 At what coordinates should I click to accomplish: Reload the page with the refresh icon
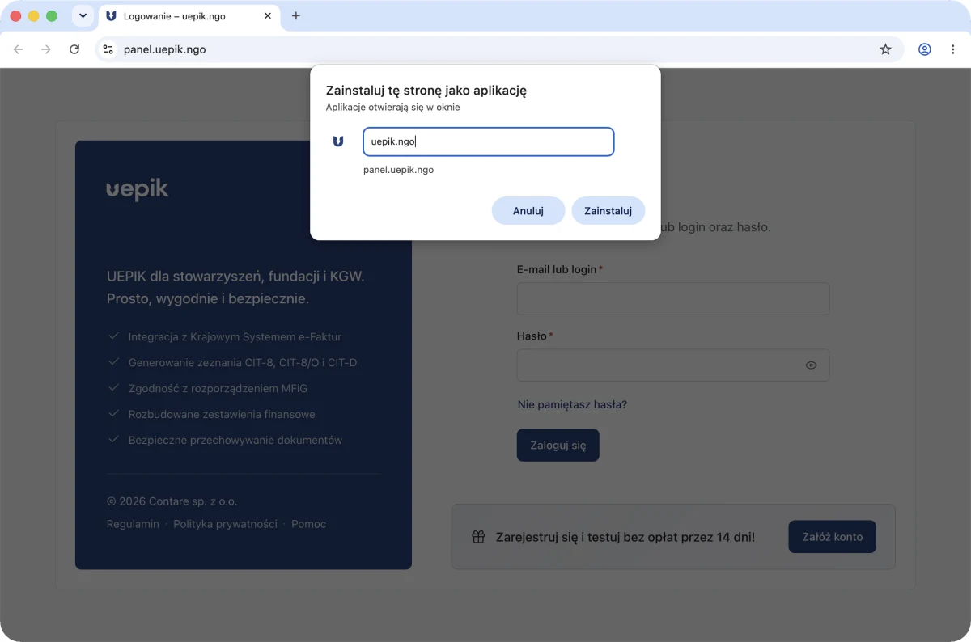tap(74, 49)
